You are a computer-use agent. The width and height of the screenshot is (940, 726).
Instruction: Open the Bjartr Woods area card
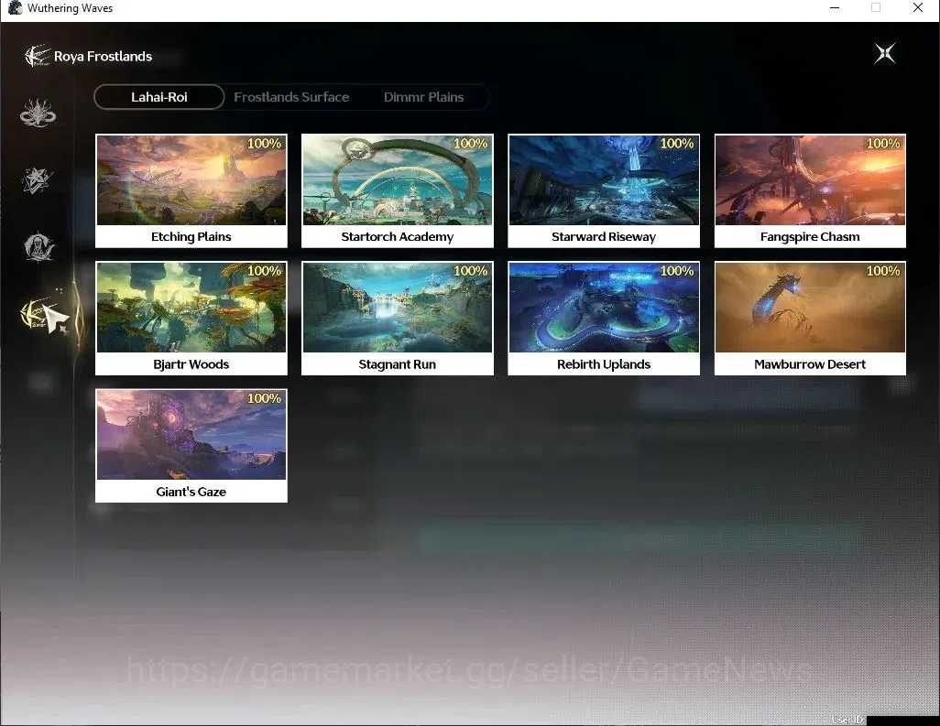click(191, 318)
